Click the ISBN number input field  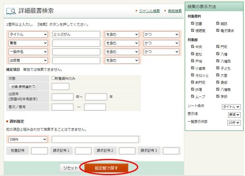click(95, 139)
